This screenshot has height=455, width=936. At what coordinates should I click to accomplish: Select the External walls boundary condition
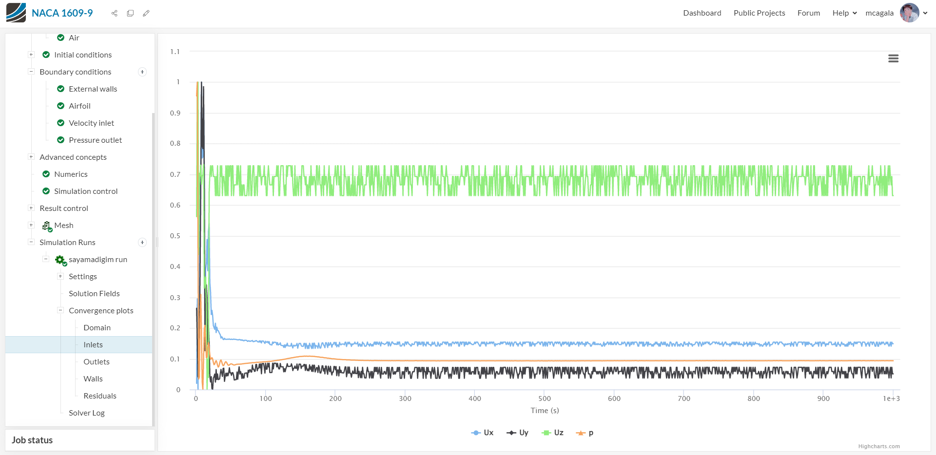tap(93, 89)
